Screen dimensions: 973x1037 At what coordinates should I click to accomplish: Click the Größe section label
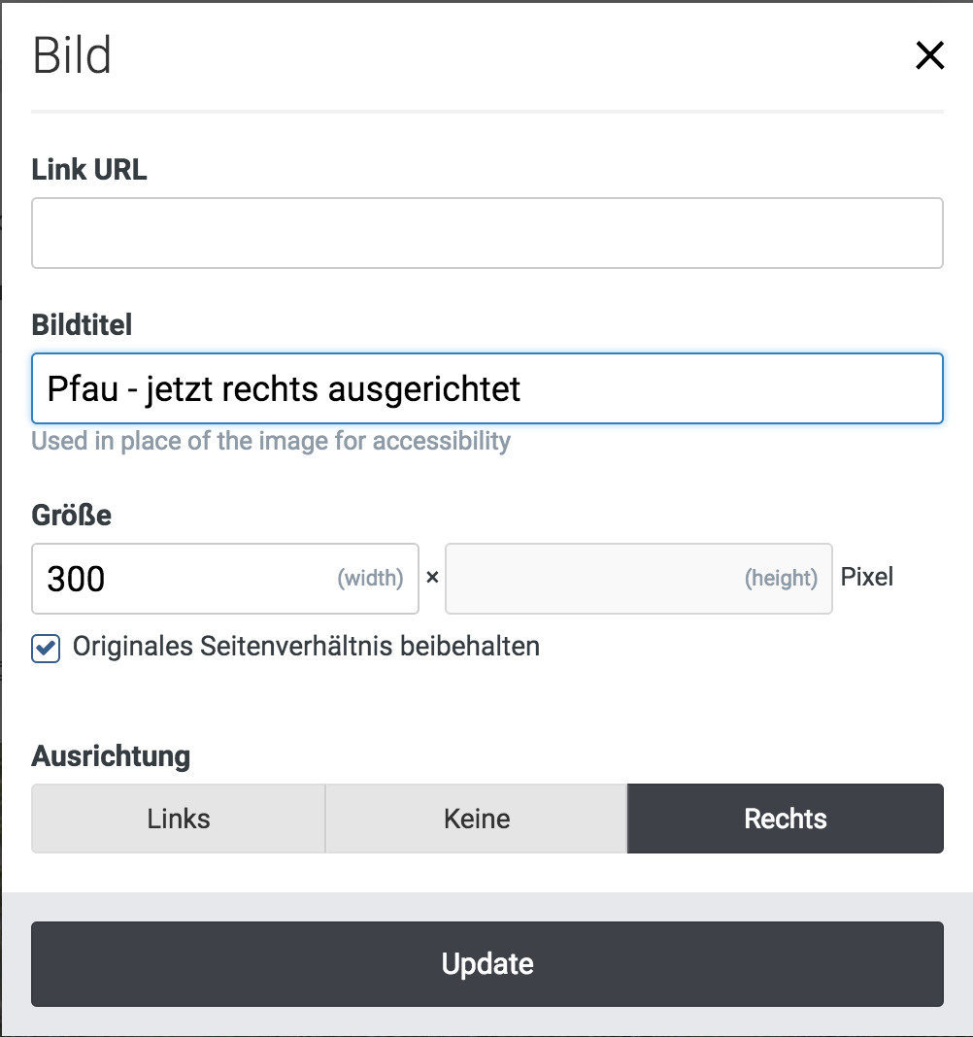(x=71, y=515)
